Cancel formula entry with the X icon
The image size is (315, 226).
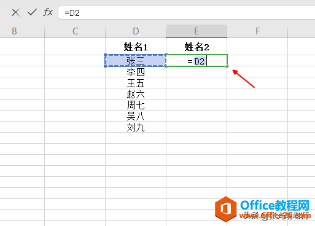click(16, 12)
